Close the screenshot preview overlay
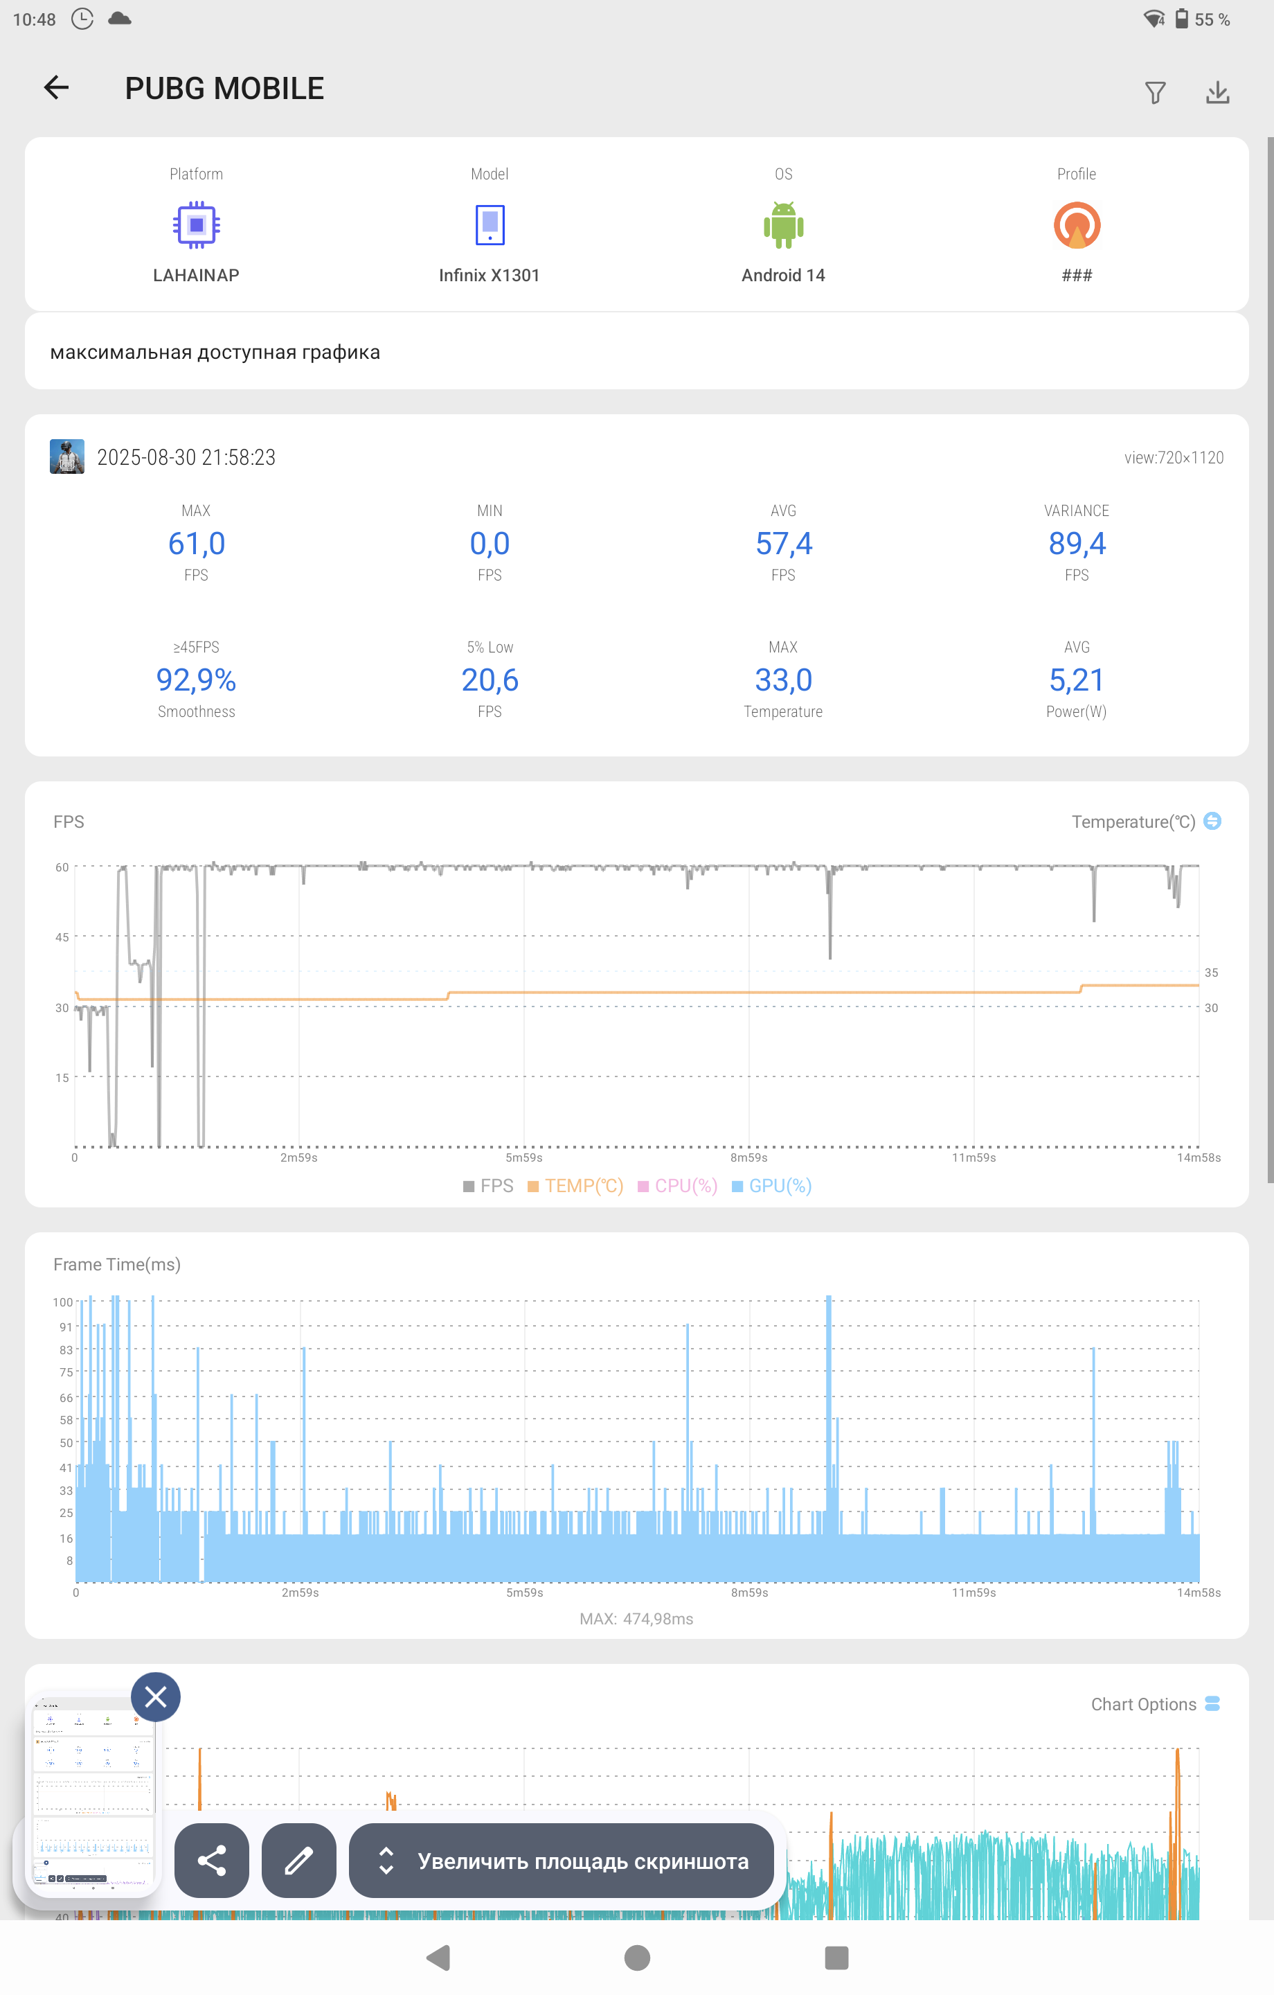 tap(156, 1698)
